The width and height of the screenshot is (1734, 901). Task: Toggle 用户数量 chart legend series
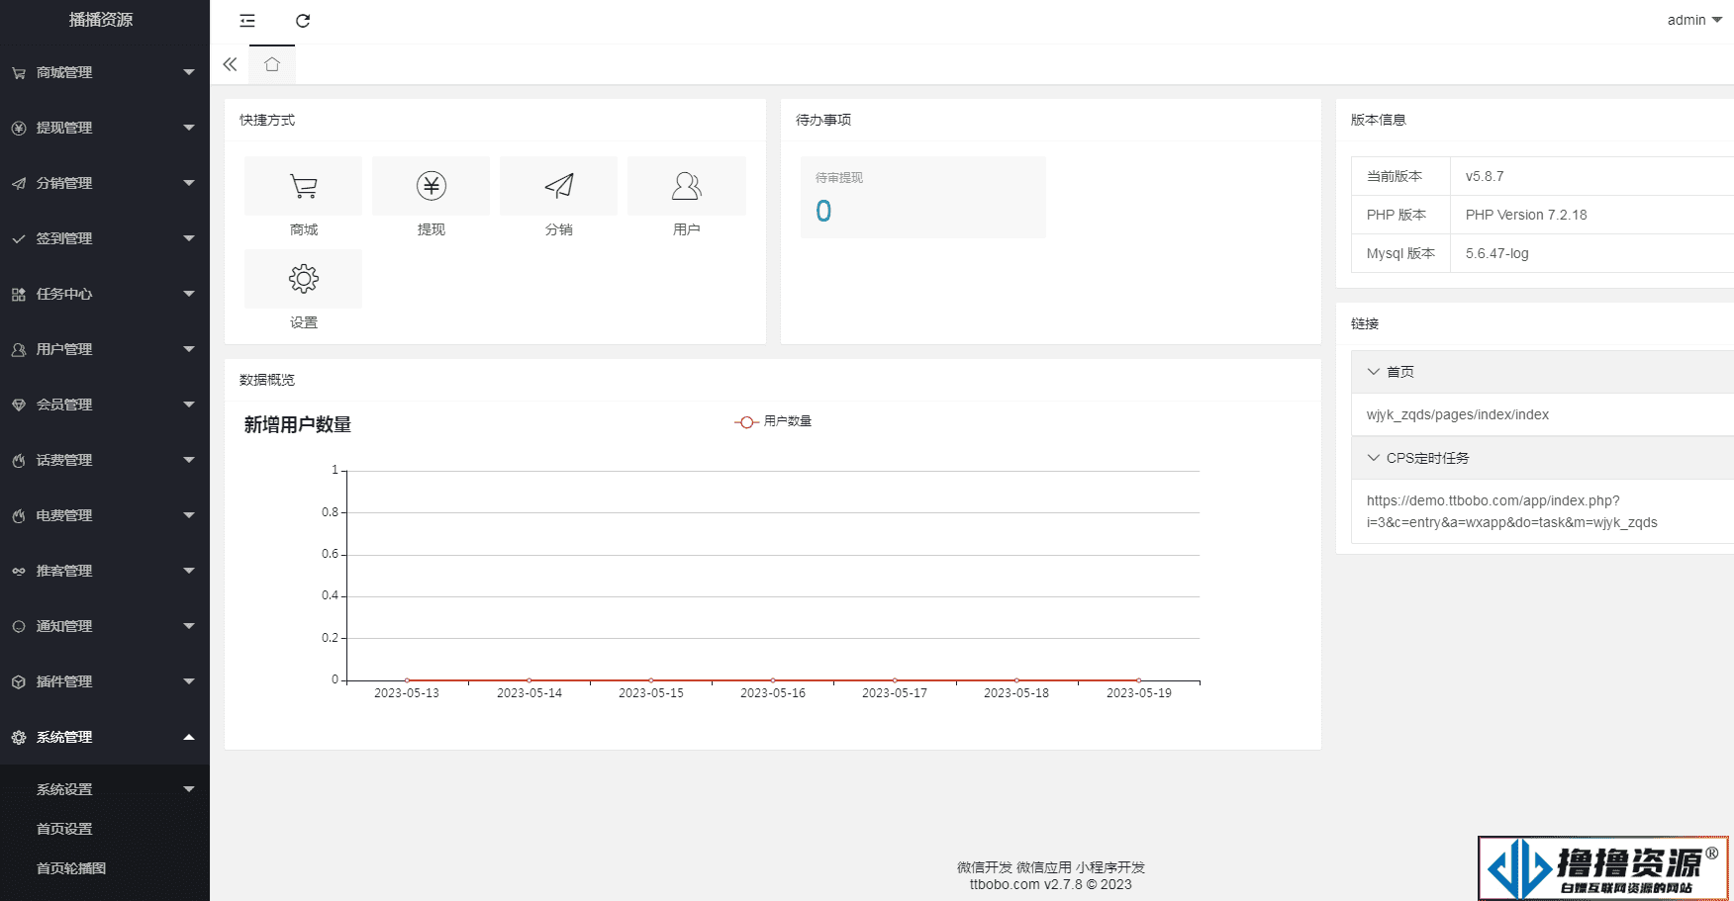[x=773, y=421]
